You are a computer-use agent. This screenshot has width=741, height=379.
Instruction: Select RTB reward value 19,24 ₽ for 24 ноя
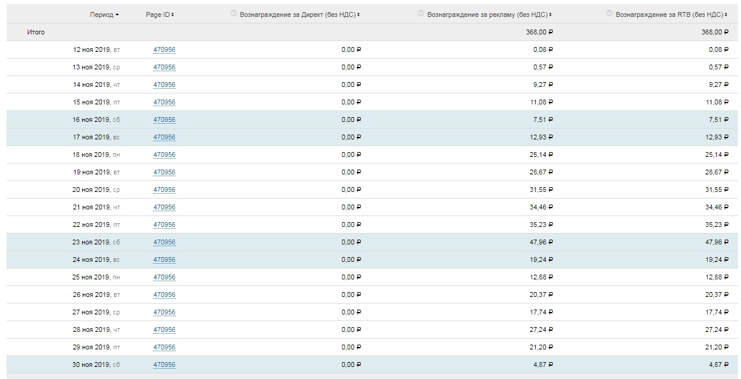coord(716,260)
